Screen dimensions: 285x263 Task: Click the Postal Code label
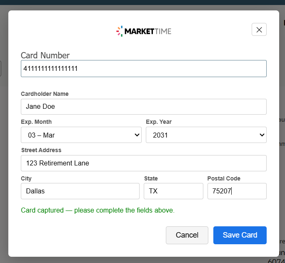coord(224,178)
